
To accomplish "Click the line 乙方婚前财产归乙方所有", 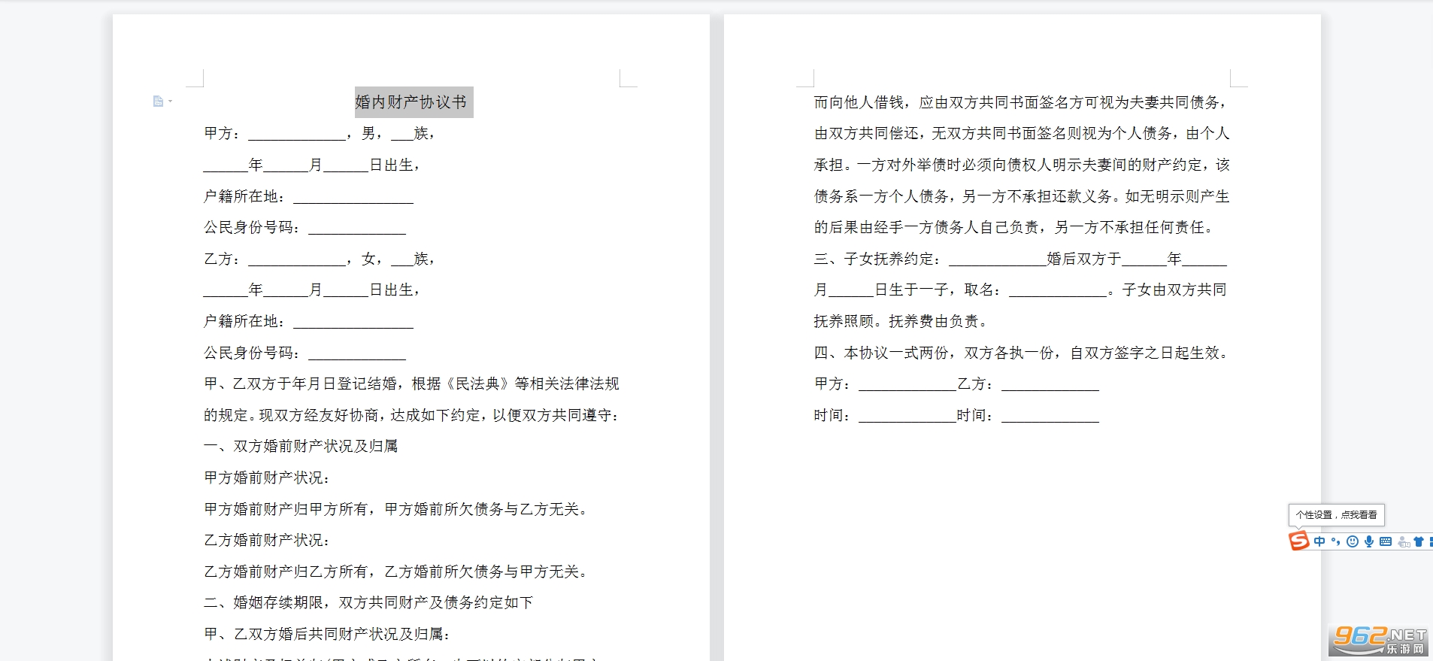I will pos(395,572).
